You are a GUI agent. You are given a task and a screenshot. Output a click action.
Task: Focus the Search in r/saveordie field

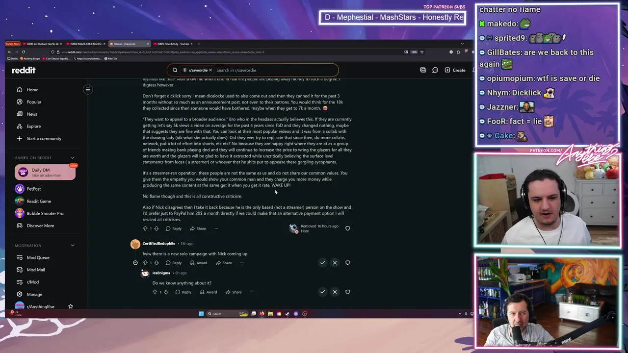click(275, 70)
